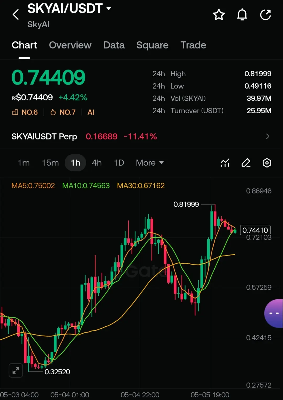Tap the 05-04 22:00 time axis label
This screenshot has height=400, width=283.
click(140, 395)
